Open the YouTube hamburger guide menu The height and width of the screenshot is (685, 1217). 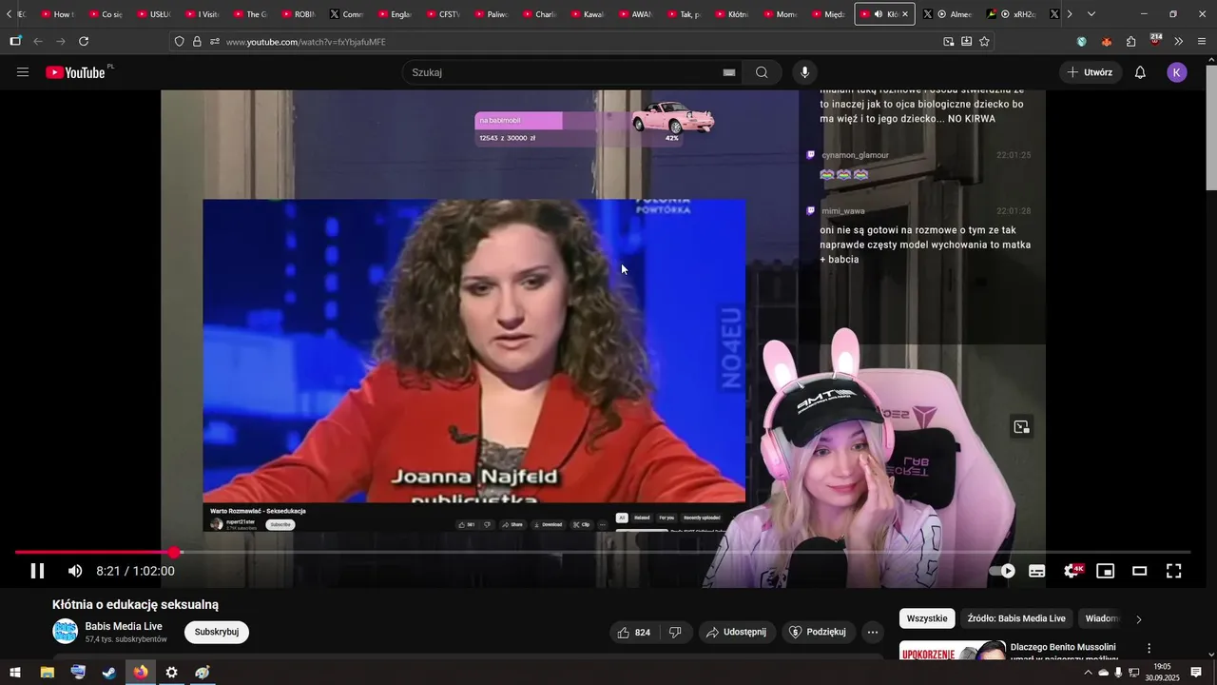(23, 72)
